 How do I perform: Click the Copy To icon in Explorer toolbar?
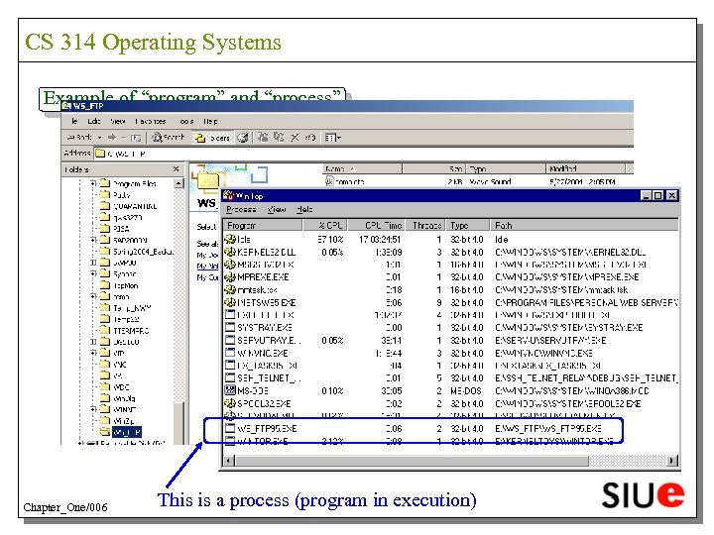click(x=279, y=137)
